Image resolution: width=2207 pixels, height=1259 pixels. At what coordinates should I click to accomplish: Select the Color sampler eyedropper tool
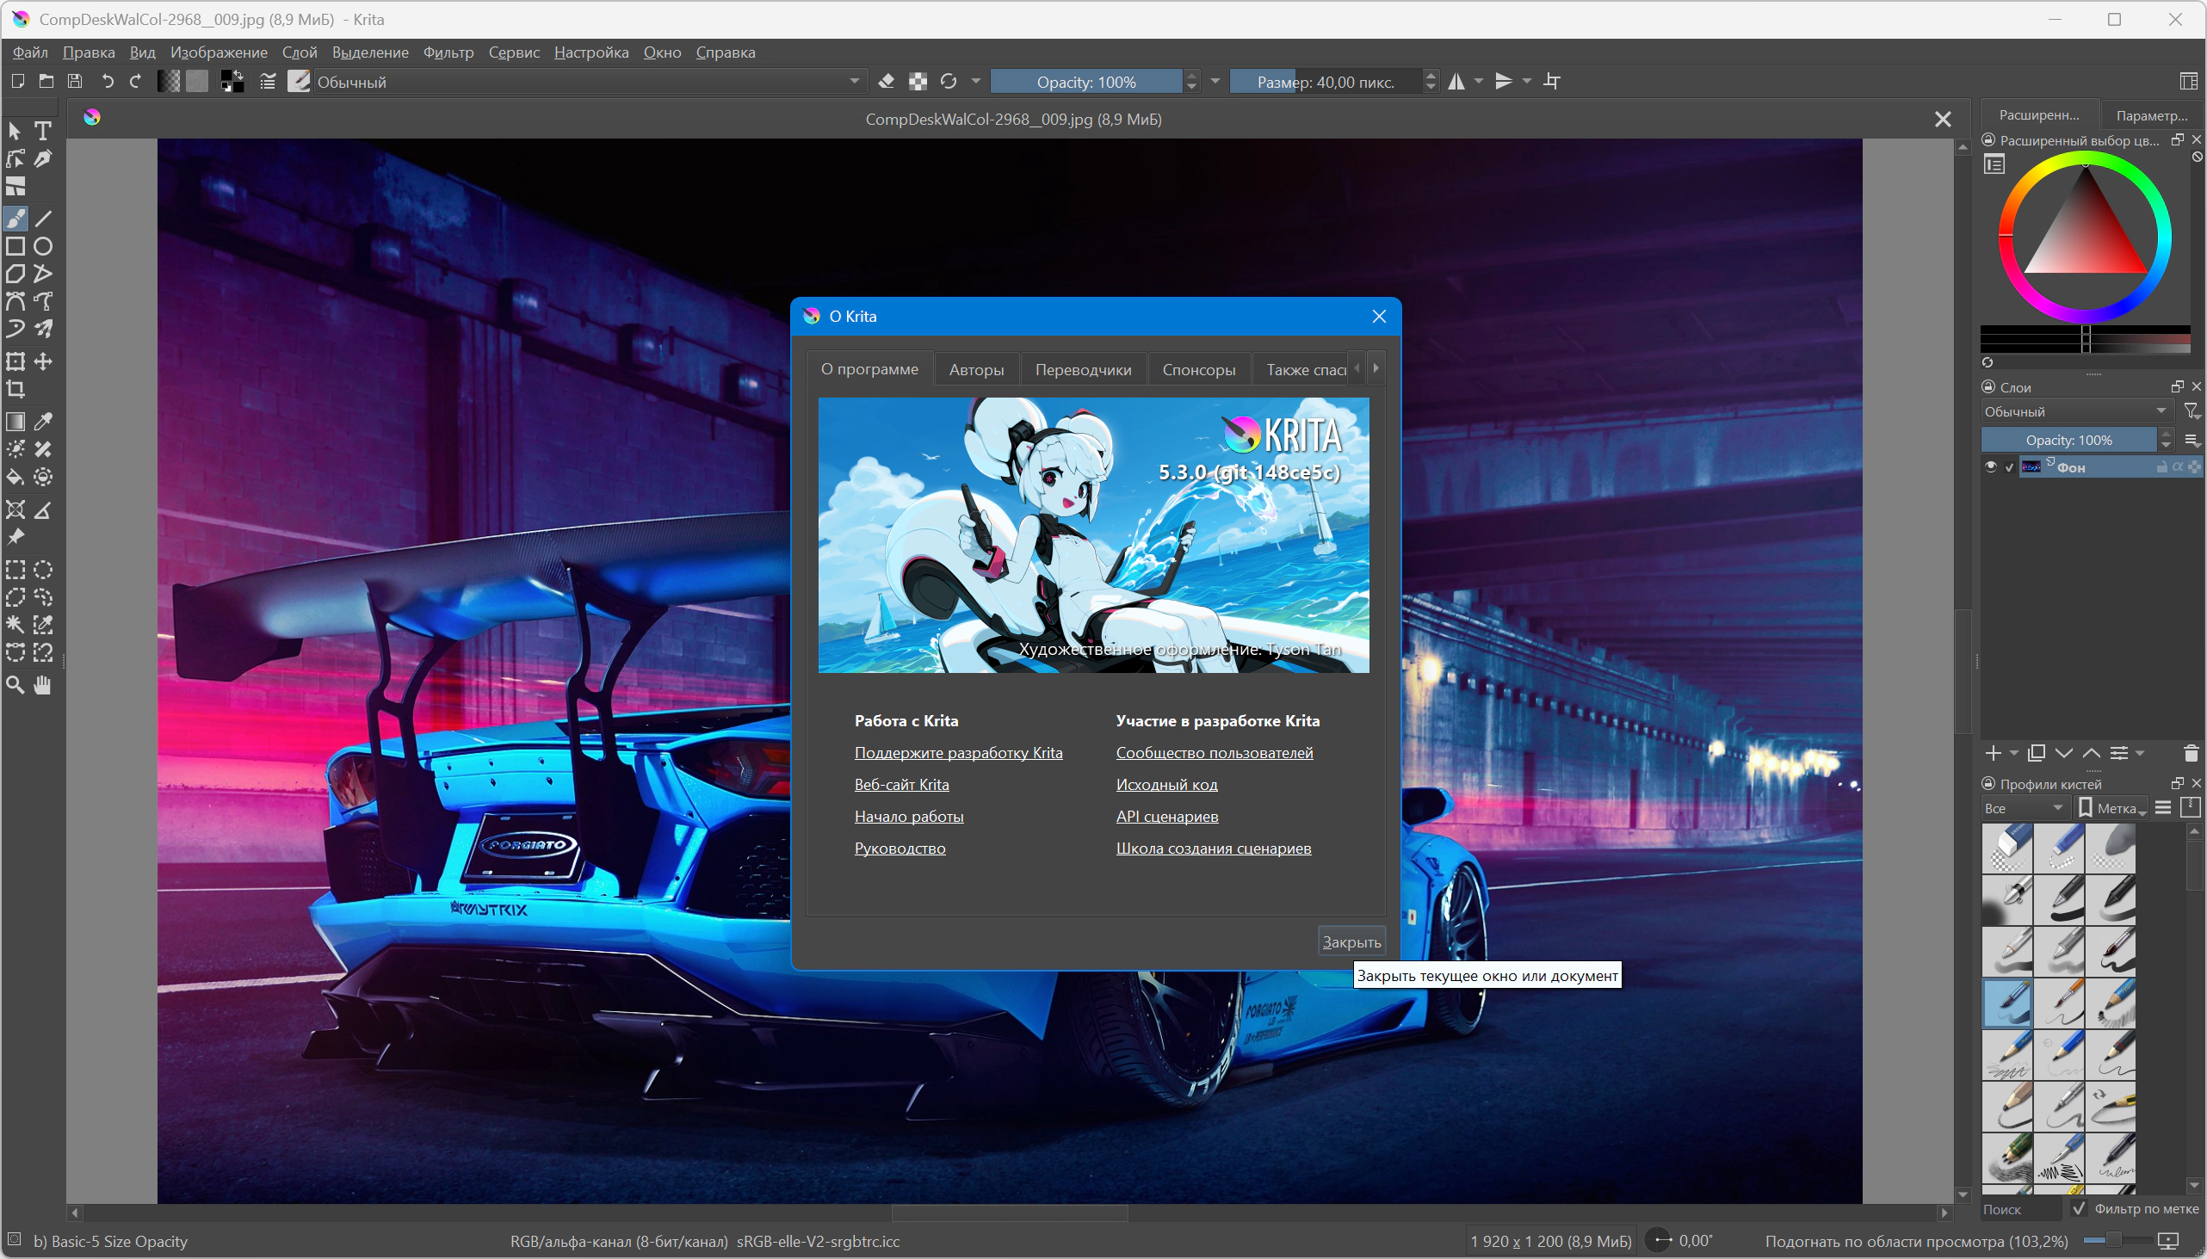click(42, 421)
